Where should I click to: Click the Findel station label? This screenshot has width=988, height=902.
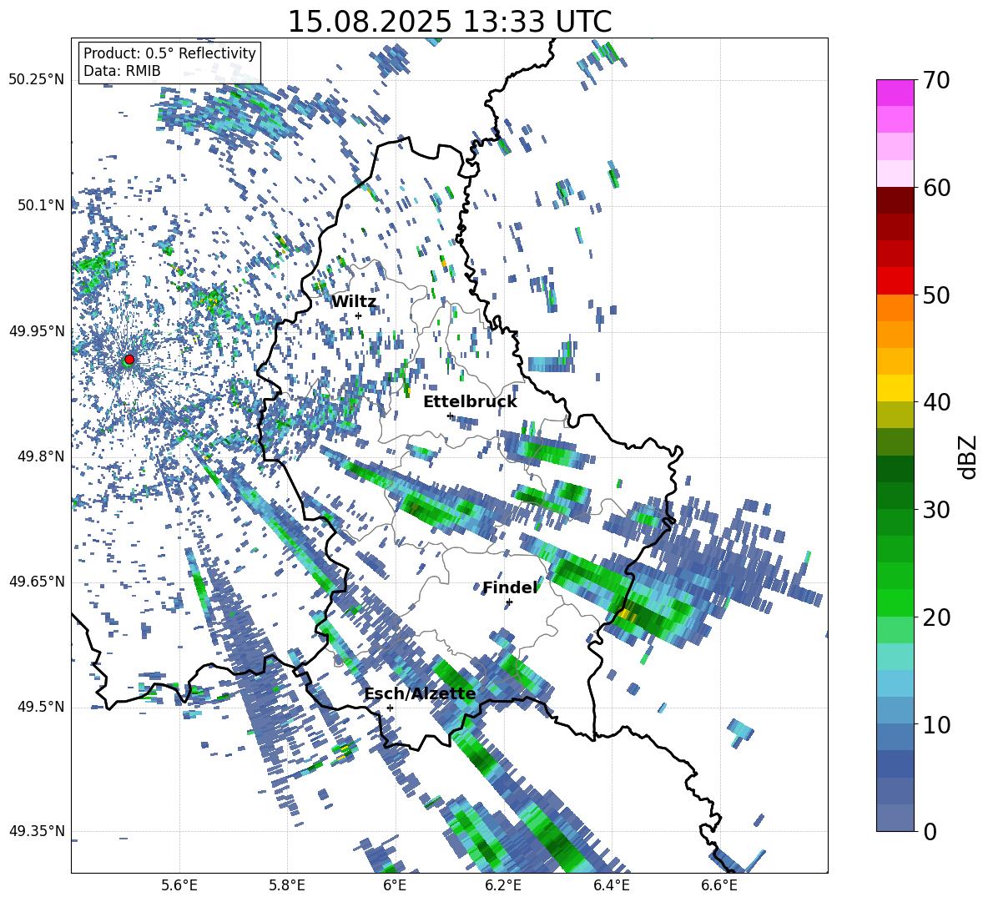[x=510, y=587]
